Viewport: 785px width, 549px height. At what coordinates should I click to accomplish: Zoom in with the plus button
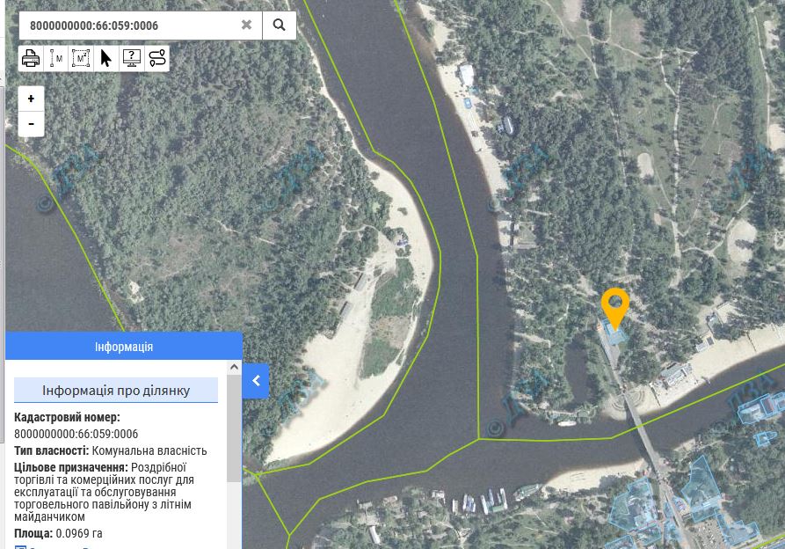[31, 99]
